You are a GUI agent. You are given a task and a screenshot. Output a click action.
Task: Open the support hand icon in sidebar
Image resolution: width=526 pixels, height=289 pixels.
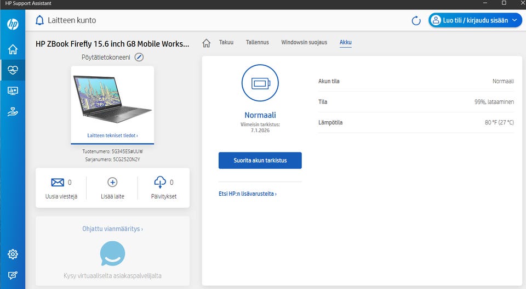click(13, 112)
